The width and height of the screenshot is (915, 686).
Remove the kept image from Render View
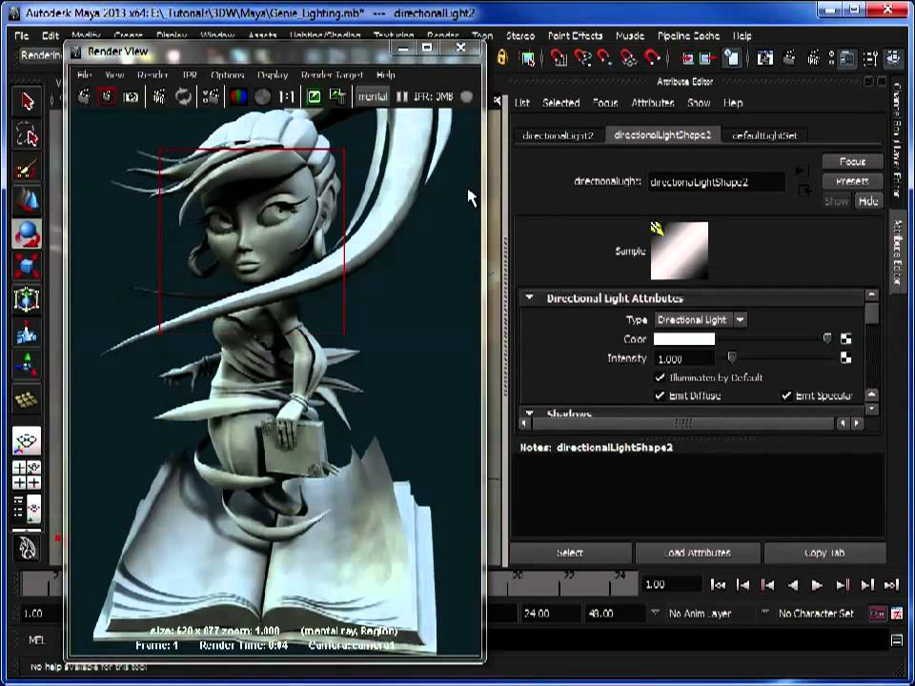(x=337, y=97)
